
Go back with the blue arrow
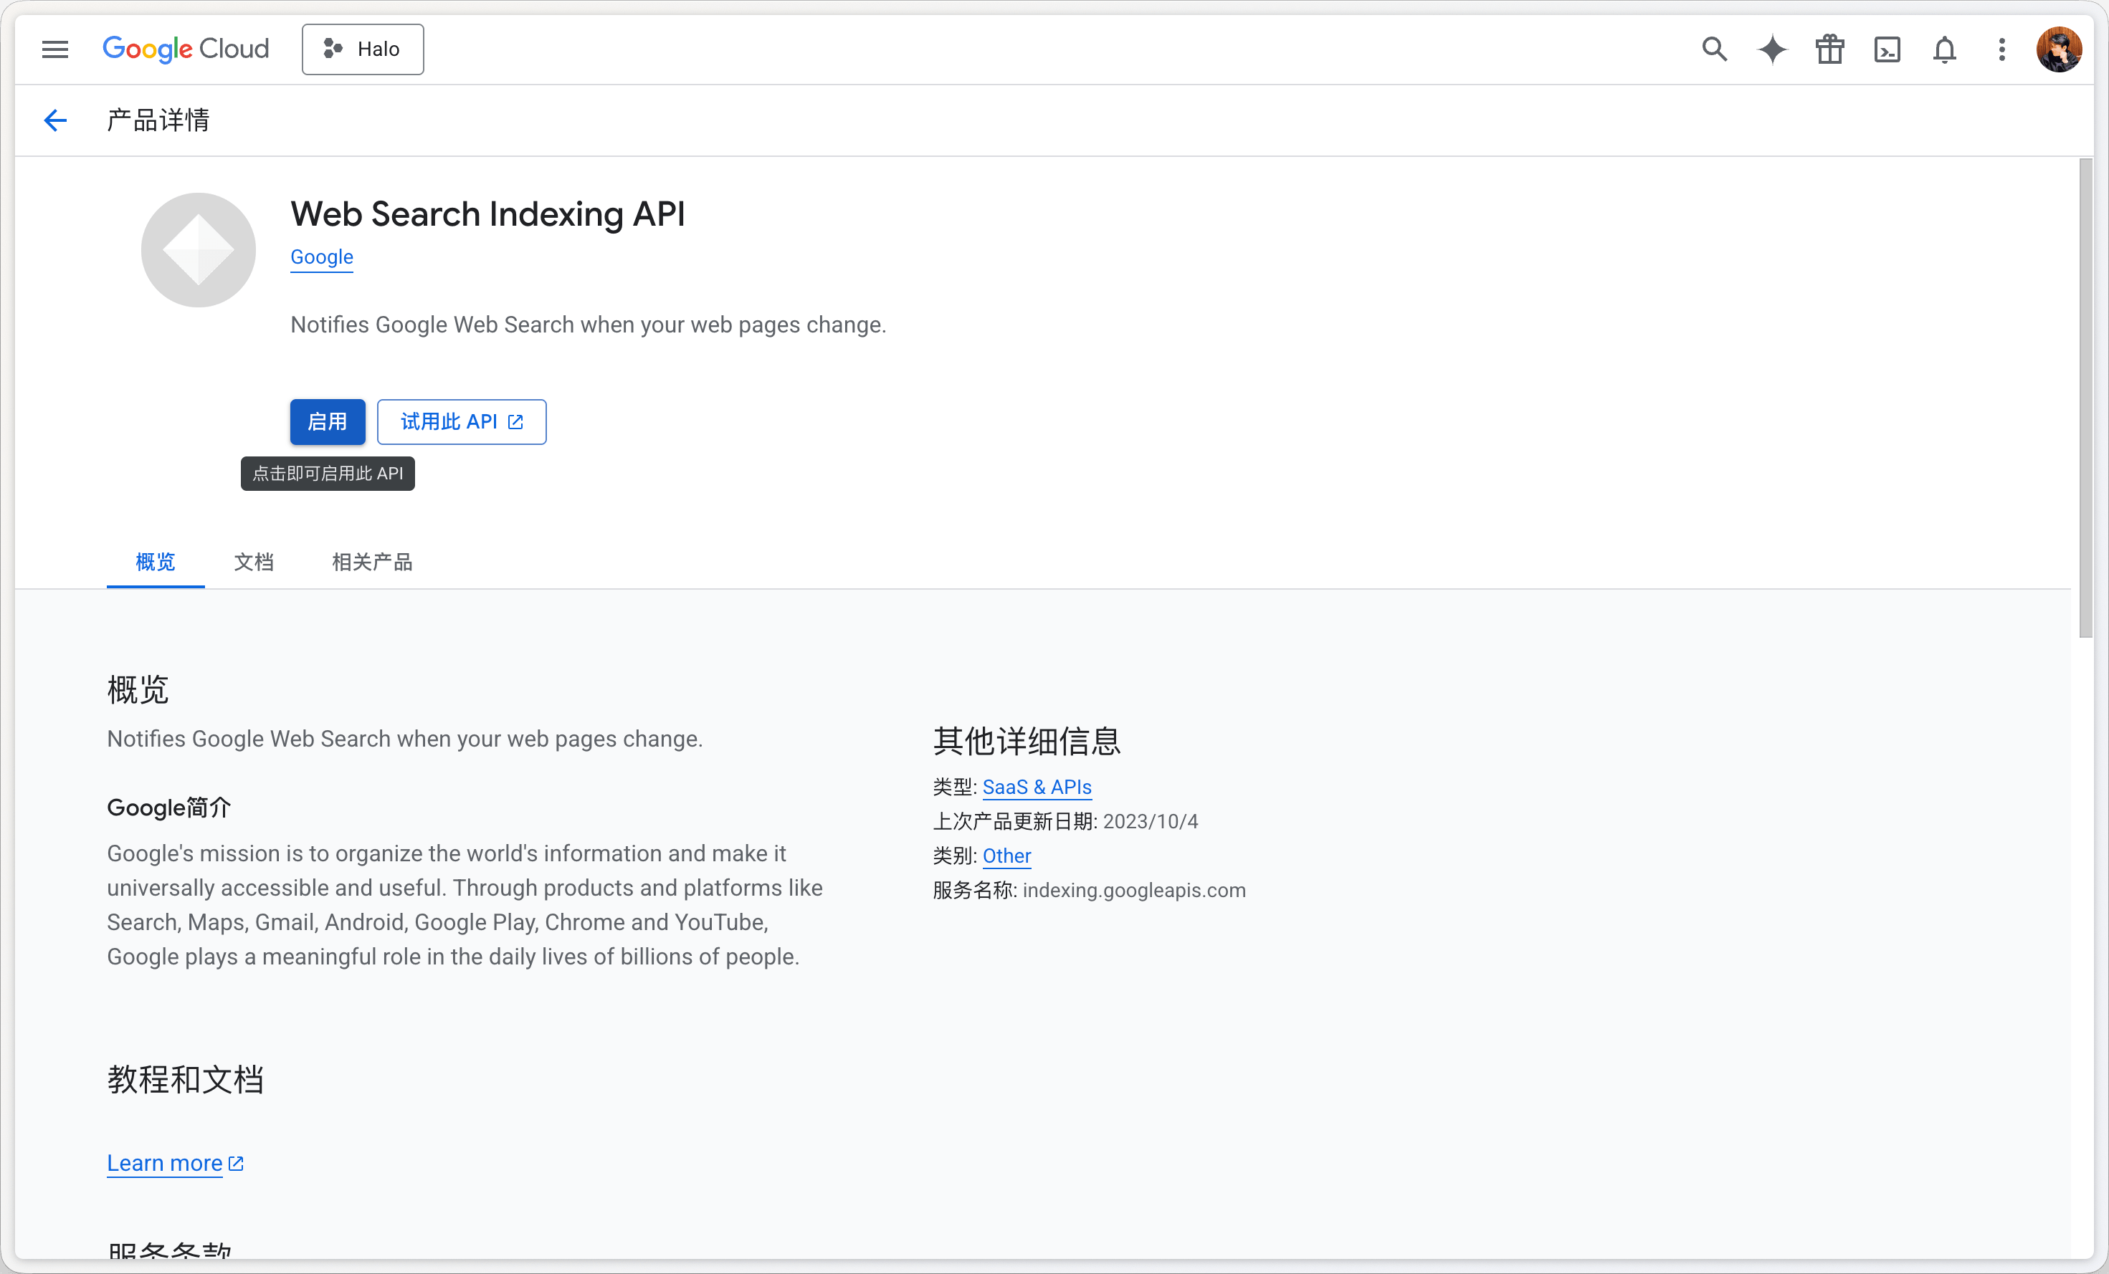pyautogui.click(x=56, y=120)
